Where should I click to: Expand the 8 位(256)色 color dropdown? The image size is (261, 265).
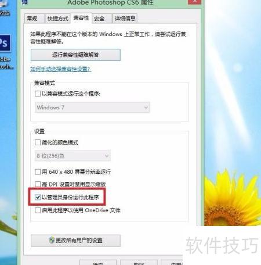point(72,156)
